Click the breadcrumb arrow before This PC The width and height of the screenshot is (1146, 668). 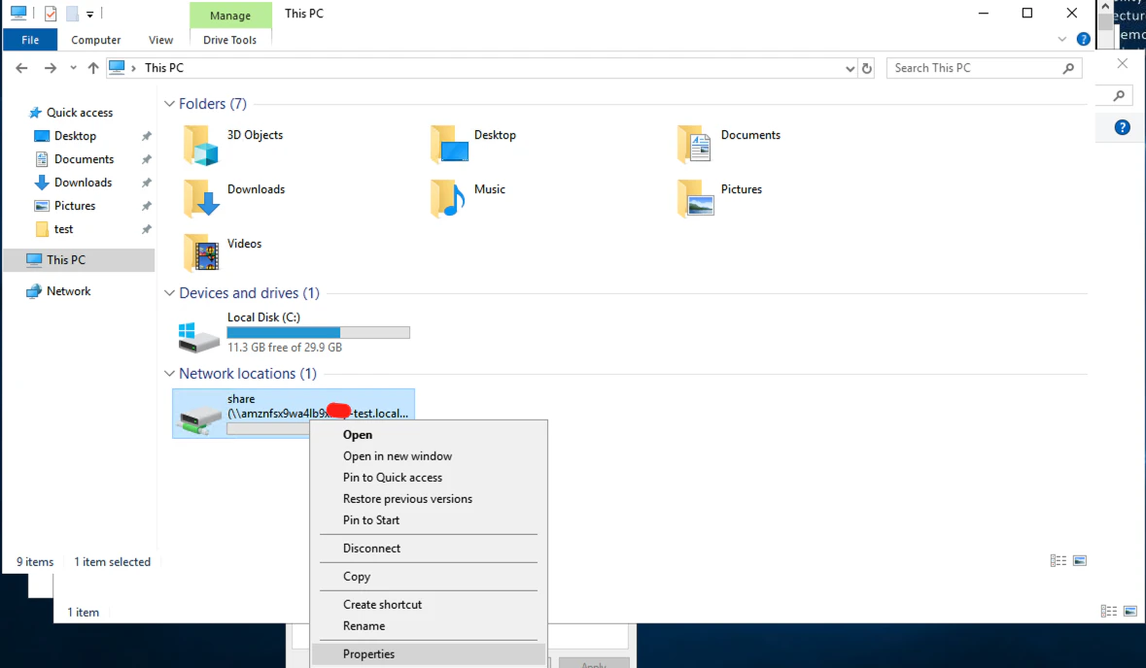pyautogui.click(x=134, y=68)
